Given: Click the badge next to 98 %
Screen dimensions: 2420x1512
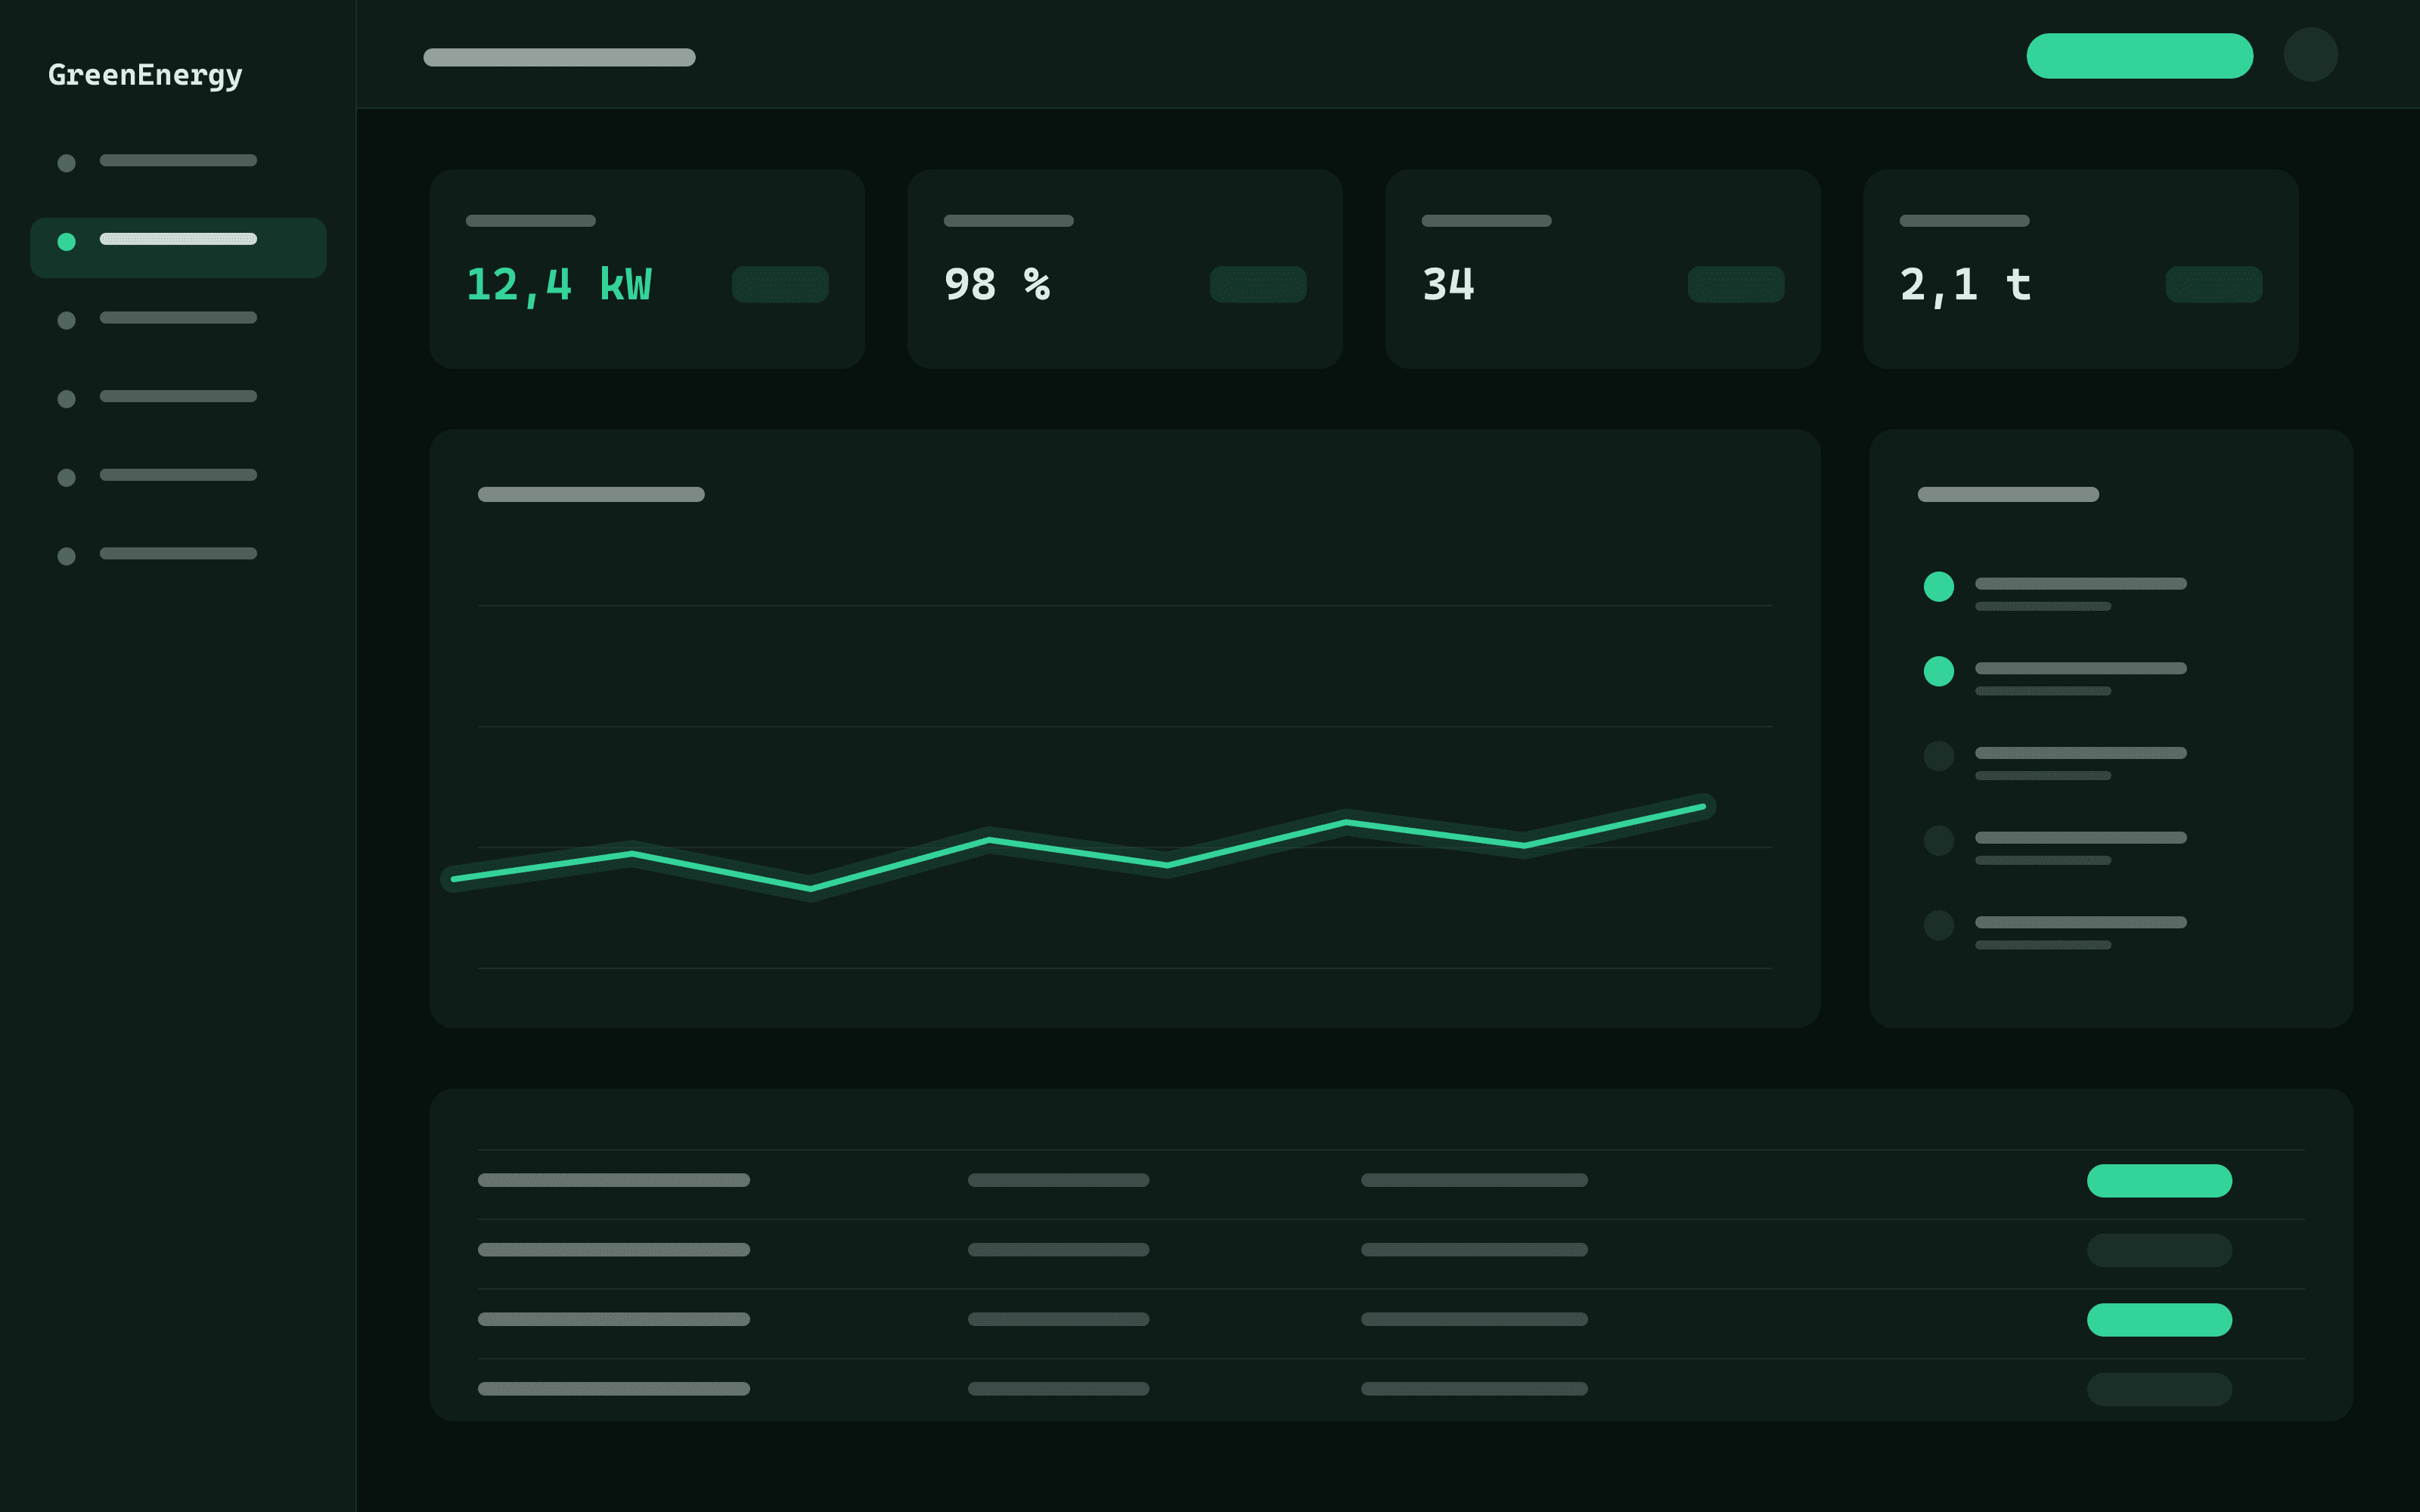Looking at the screenshot, I should pyautogui.click(x=1258, y=284).
